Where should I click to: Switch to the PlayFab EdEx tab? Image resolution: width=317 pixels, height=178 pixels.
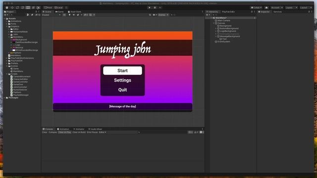[x=228, y=12]
